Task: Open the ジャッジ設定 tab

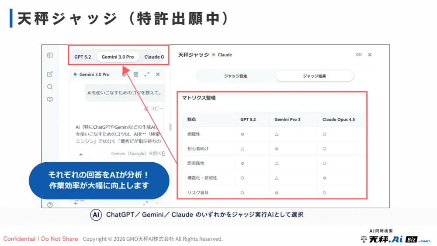Action: (x=236, y=76)
